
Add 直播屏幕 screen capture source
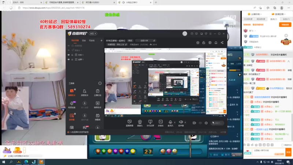point(130,123)
